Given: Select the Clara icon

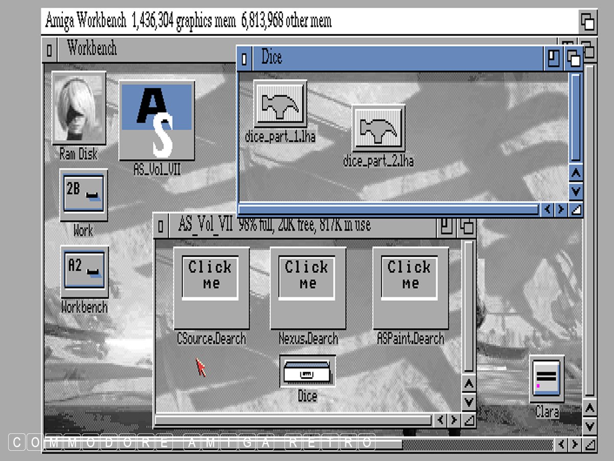Looking at the screenshot, I should point(546,380).
